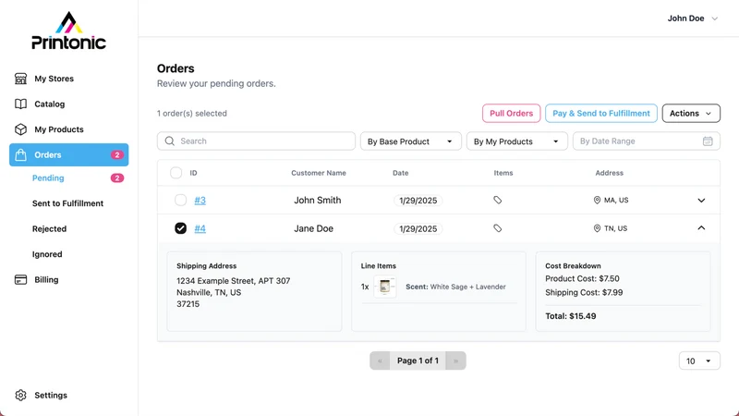Click the Address column header
The height and width of the screenshot is (416, 739).
[609, 173]
